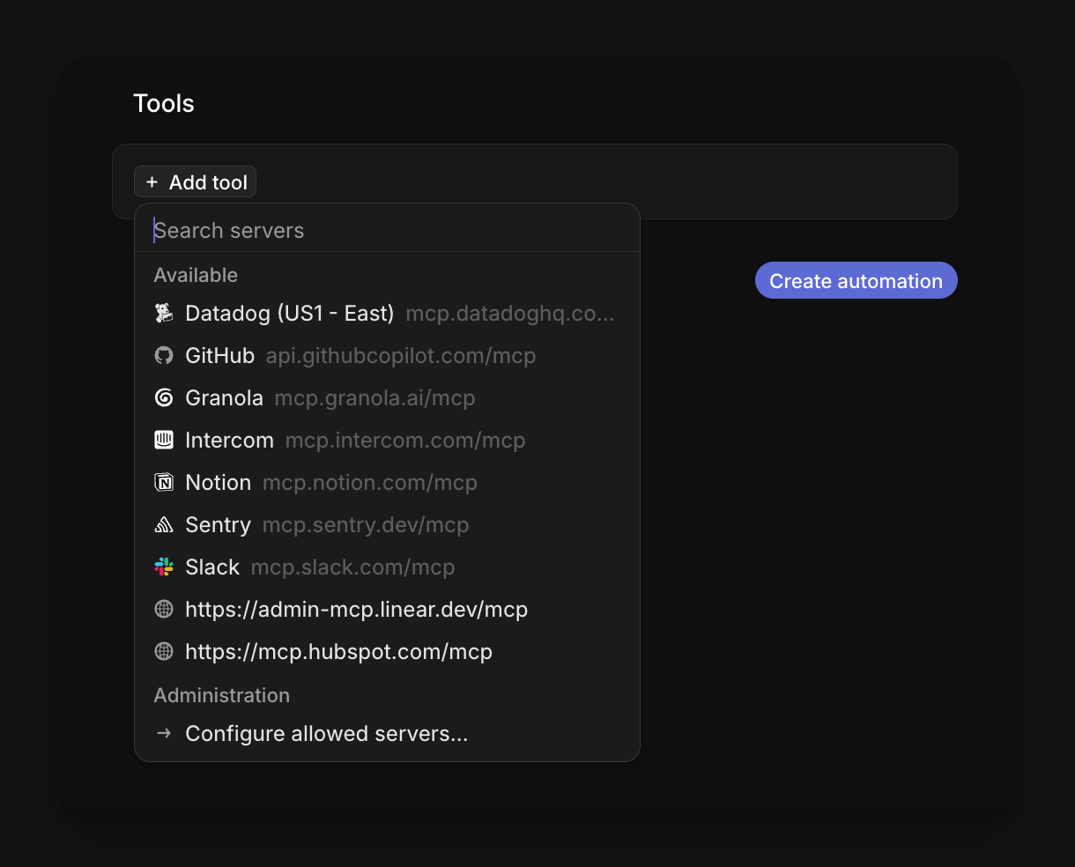
Task: Click the Granola spiral icon
Action: (164, 398)
